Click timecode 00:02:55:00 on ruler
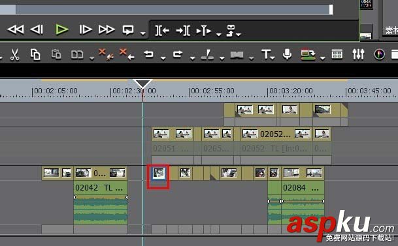 point(212,91)
